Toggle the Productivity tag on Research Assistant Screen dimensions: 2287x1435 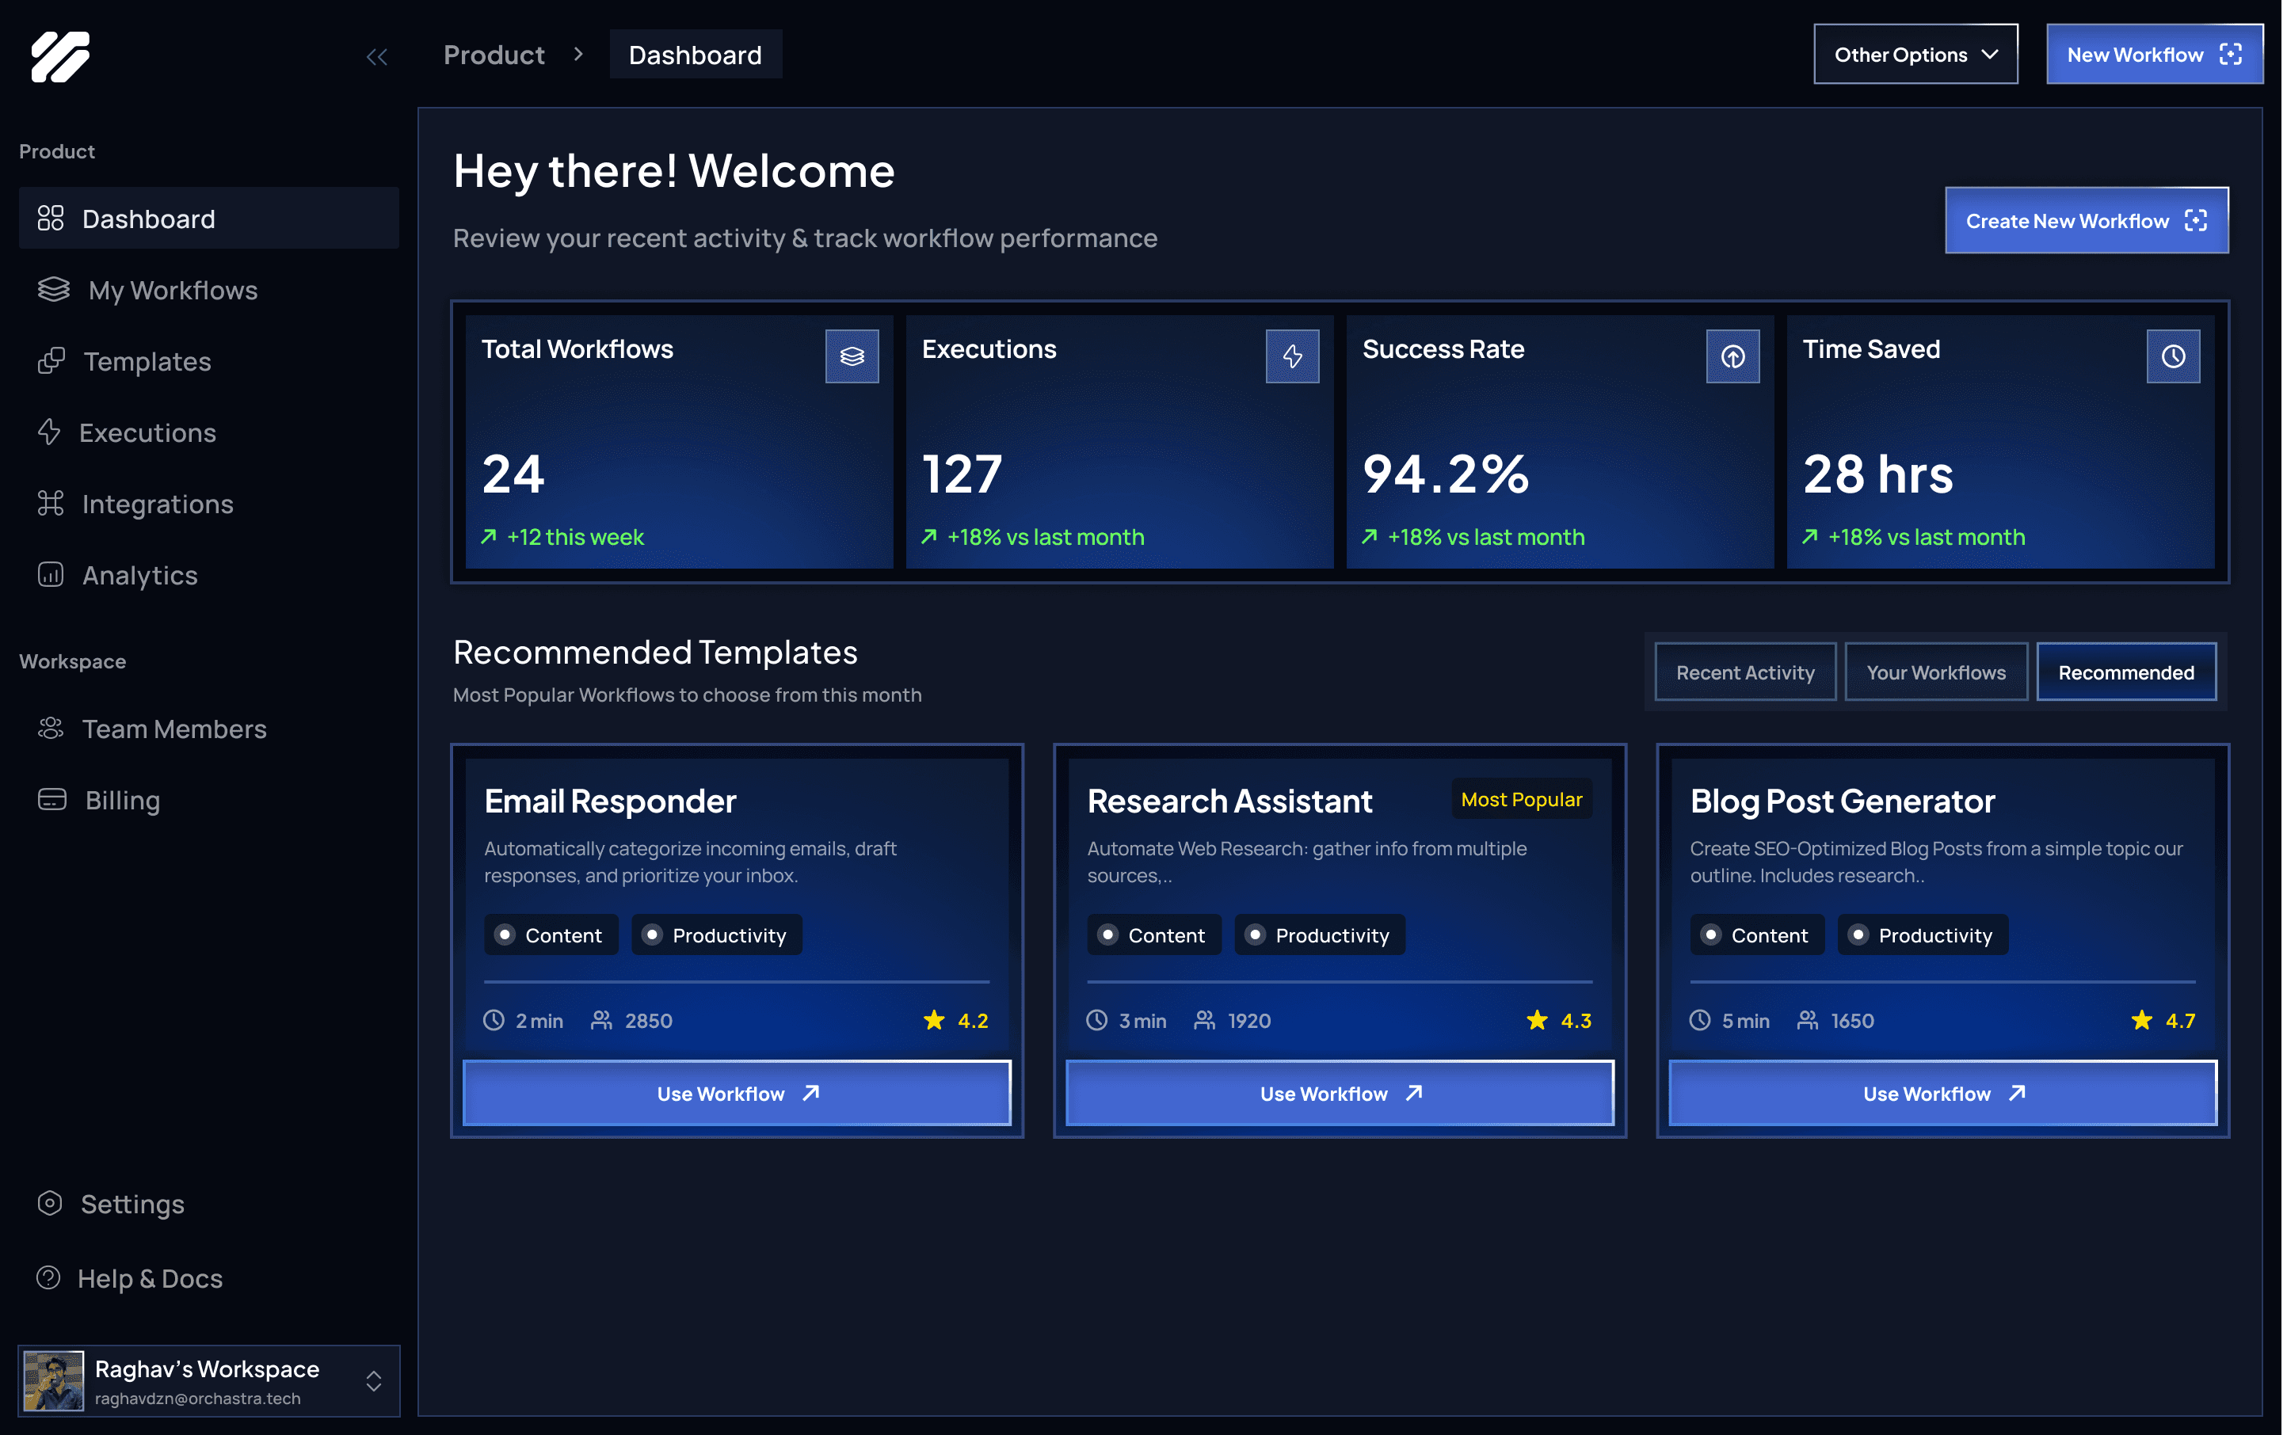pyautogui.click(x=1319, y=934)
